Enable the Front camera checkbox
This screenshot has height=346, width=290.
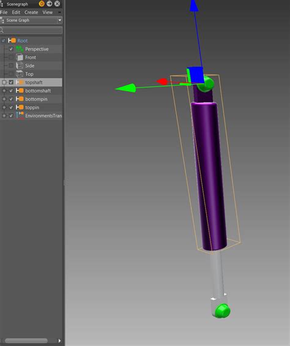click(x=11, y=58)
